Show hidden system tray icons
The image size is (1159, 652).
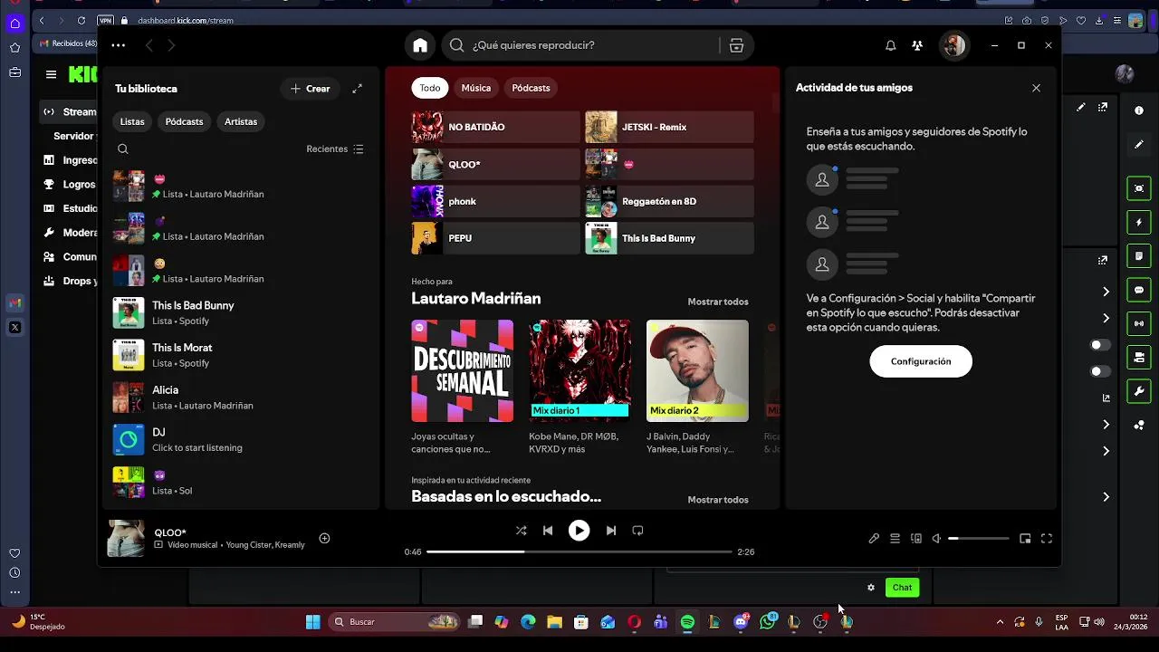[1000, 622]
